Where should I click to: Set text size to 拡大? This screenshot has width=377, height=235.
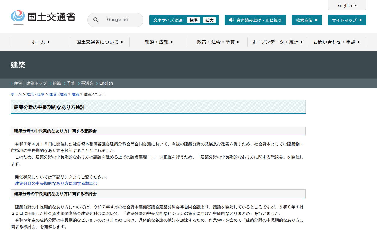(209, 20)
